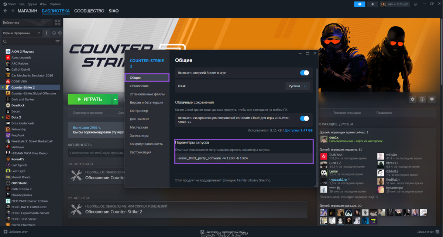Switch library to grid view icon
The height and width of the screenshot is (237, 443).
coord(57,22)
